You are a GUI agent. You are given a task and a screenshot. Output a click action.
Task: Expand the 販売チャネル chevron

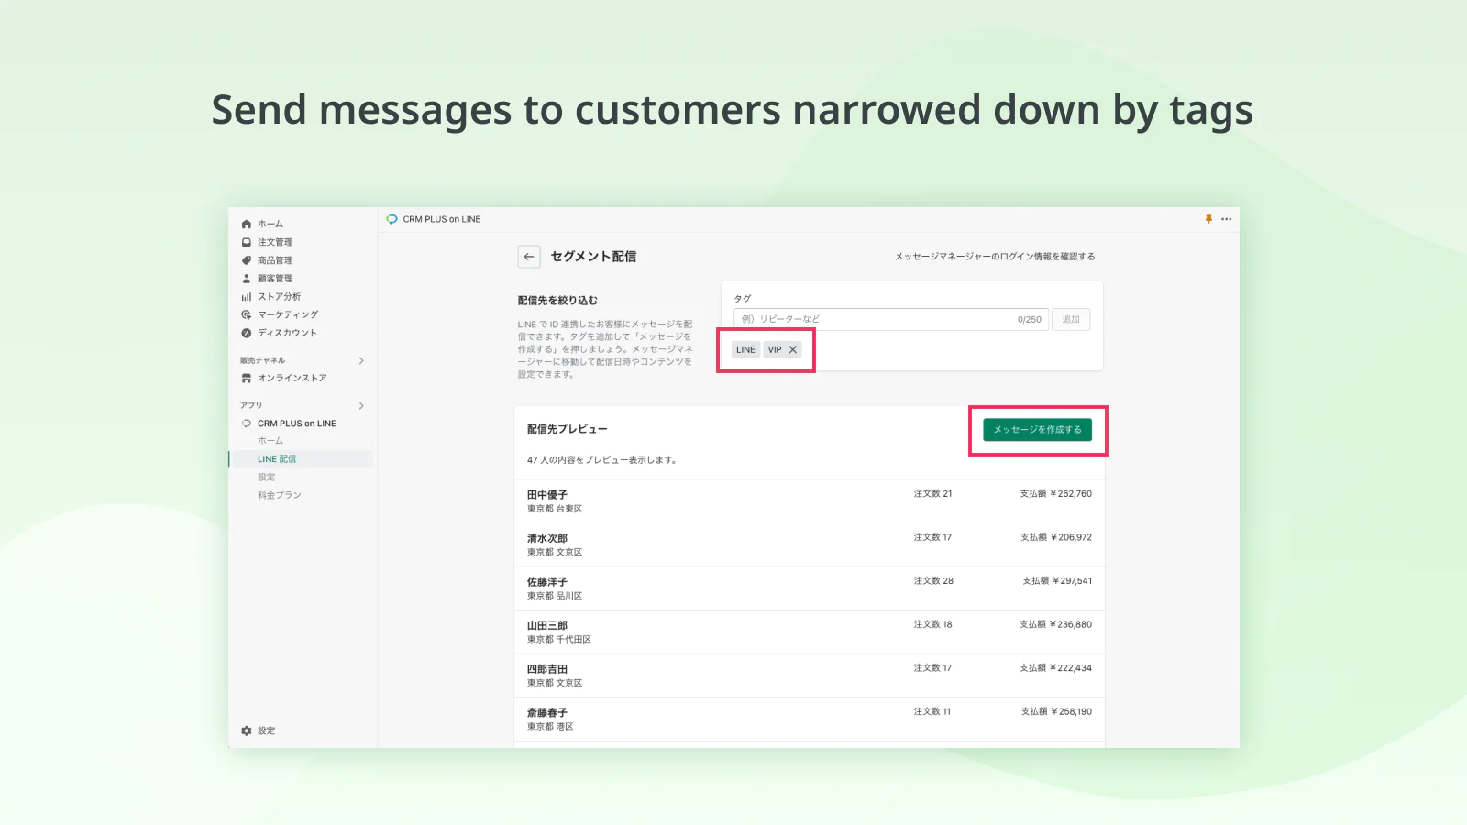point(361,360)
